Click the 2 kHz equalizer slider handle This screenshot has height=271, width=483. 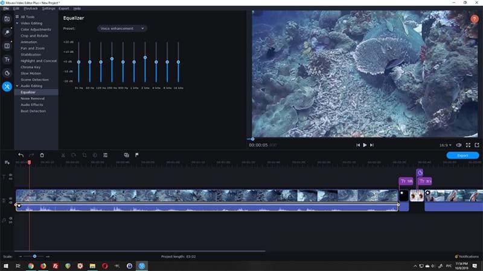145,57
